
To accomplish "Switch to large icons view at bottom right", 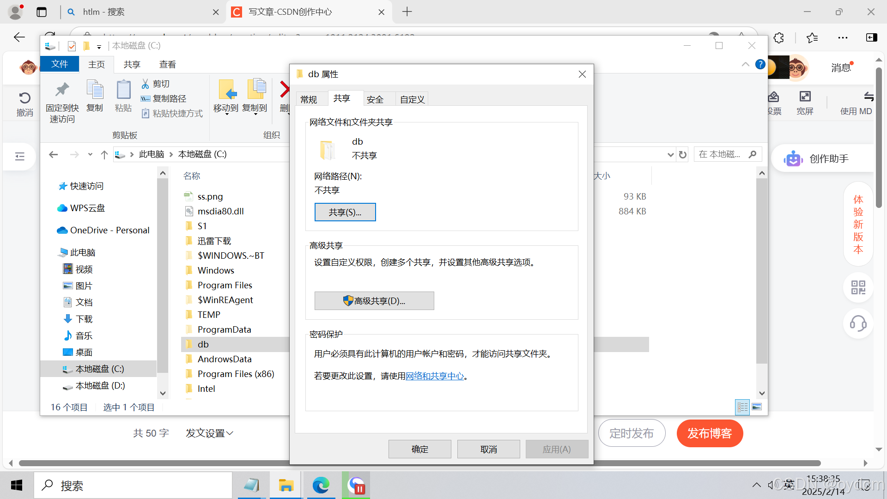I will coord(757,407).
